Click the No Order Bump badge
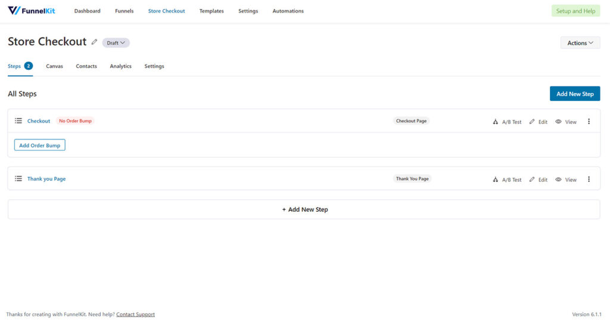610x322 pixels. (x=75, y=121)
